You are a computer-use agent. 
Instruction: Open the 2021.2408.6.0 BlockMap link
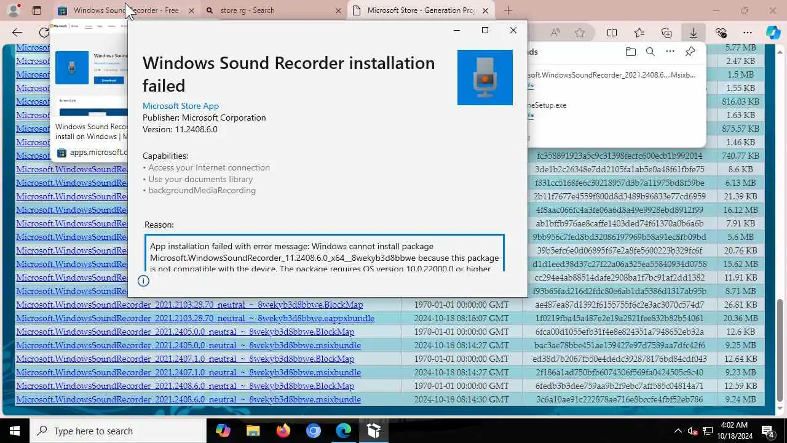[185, 386]
